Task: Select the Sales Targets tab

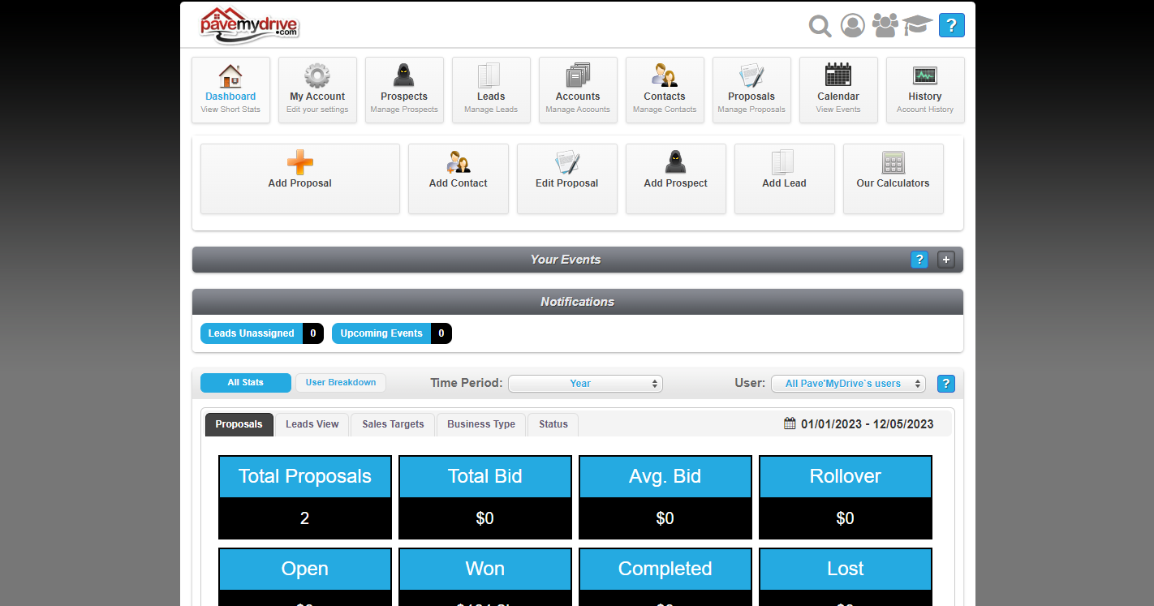Action: pos(393,424)
